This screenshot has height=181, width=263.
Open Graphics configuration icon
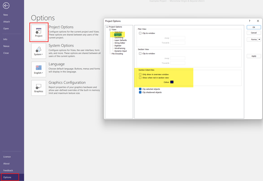point(38,88)
